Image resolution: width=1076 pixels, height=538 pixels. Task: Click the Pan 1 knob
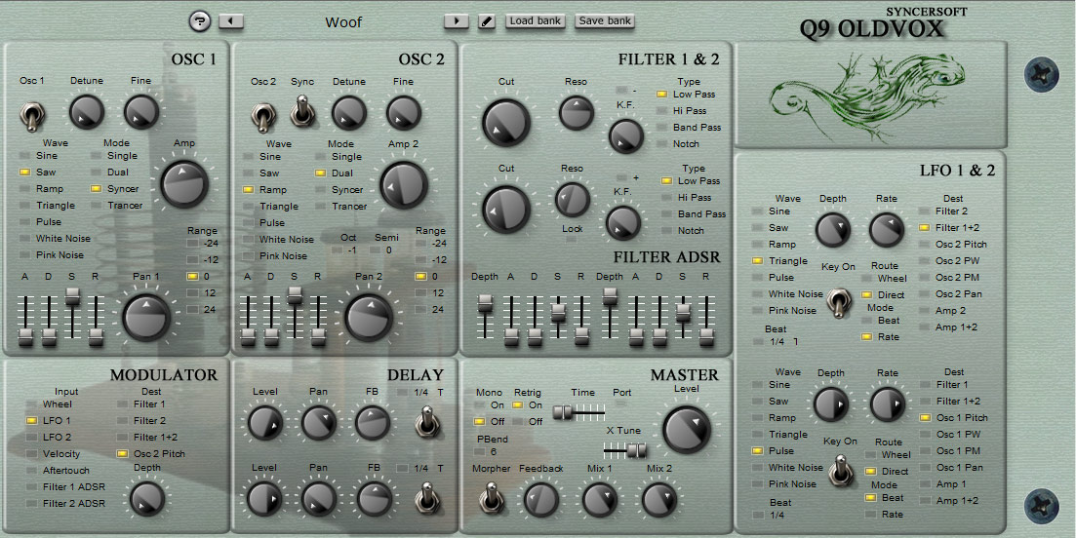[146, 318]
